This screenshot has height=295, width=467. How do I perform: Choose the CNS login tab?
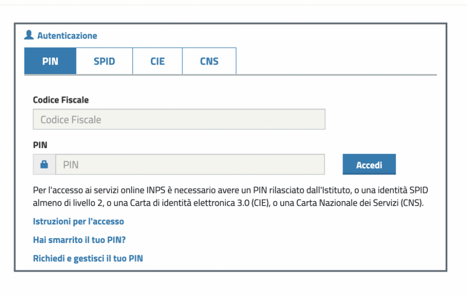coord(209,61)
